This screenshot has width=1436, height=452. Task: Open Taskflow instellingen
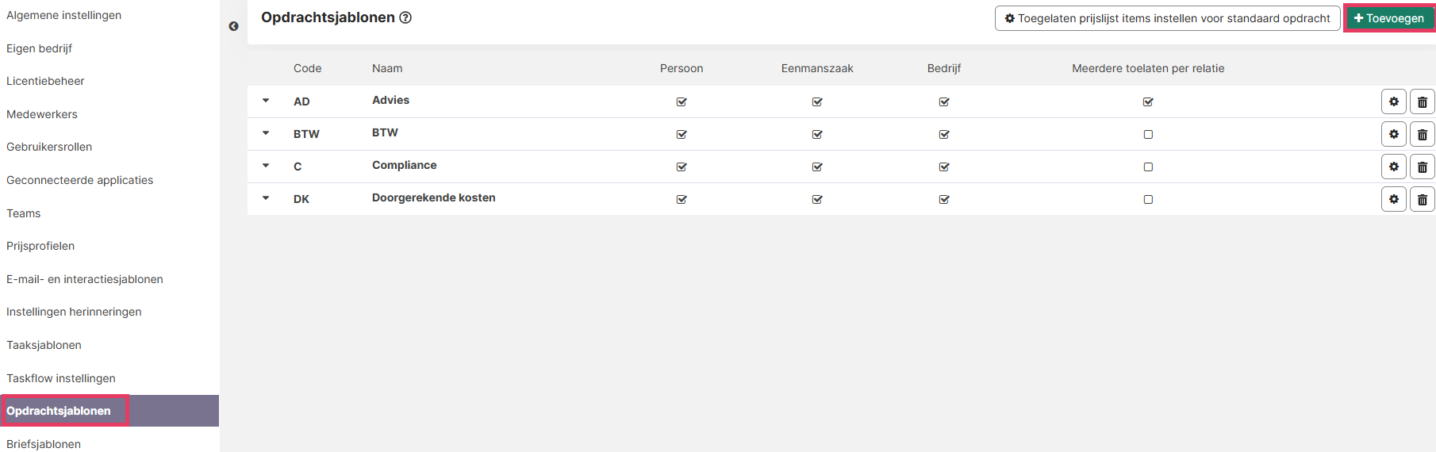pos(61,378)
